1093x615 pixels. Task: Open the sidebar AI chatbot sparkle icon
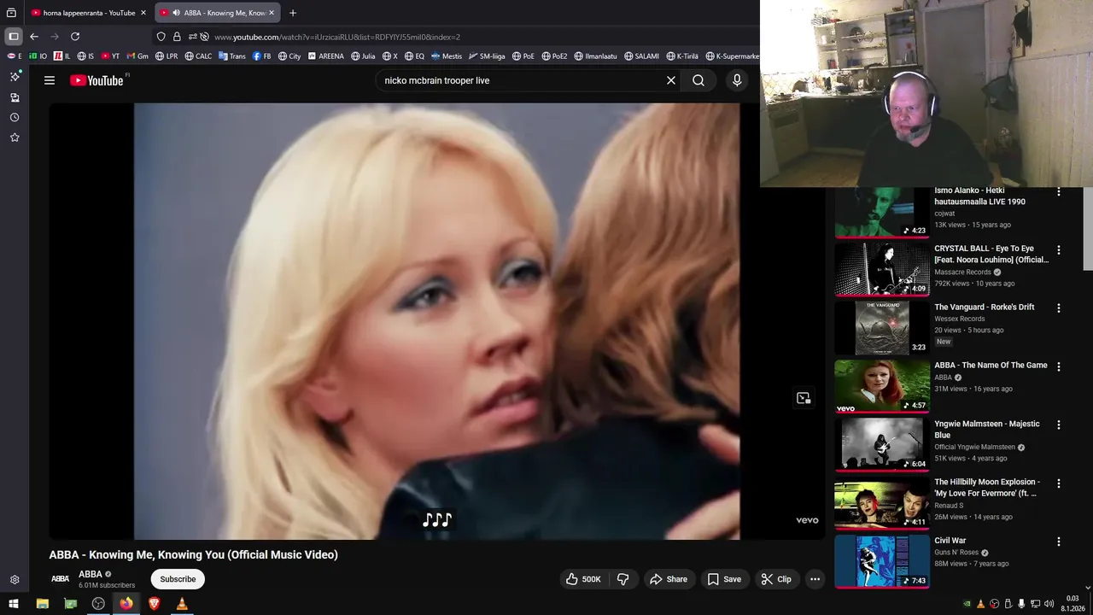(x=15, y=77)
